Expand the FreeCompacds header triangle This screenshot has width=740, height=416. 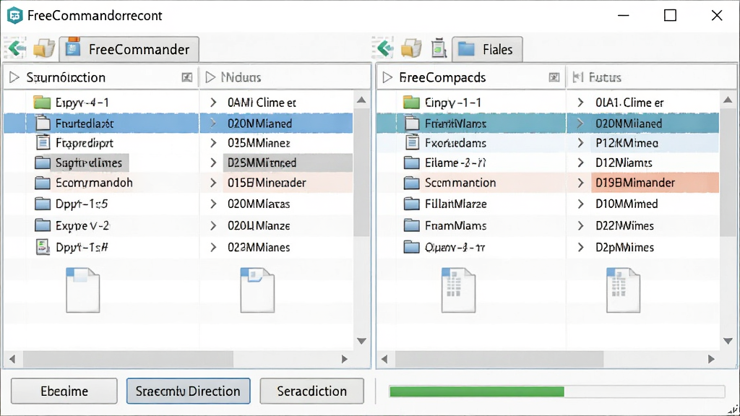point(387,77)
